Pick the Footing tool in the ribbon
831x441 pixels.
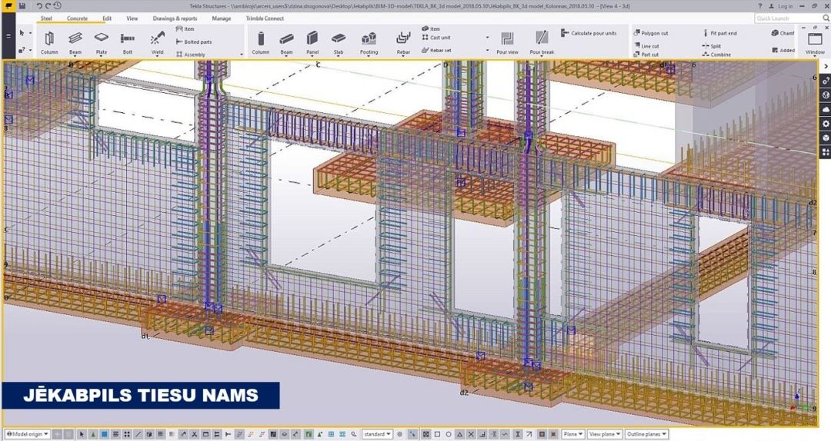point(369,41)
